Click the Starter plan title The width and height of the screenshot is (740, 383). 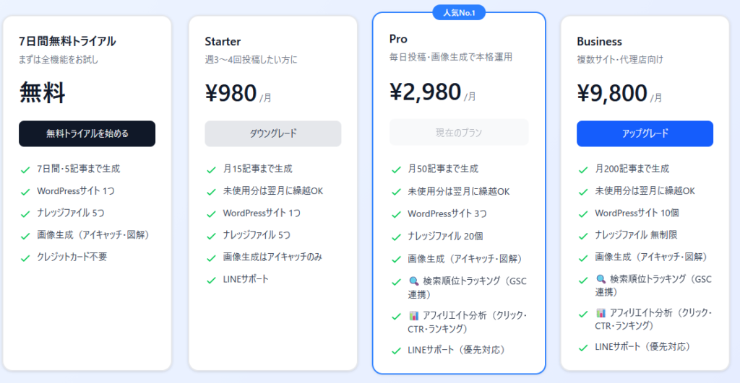[x=223, y=42]
